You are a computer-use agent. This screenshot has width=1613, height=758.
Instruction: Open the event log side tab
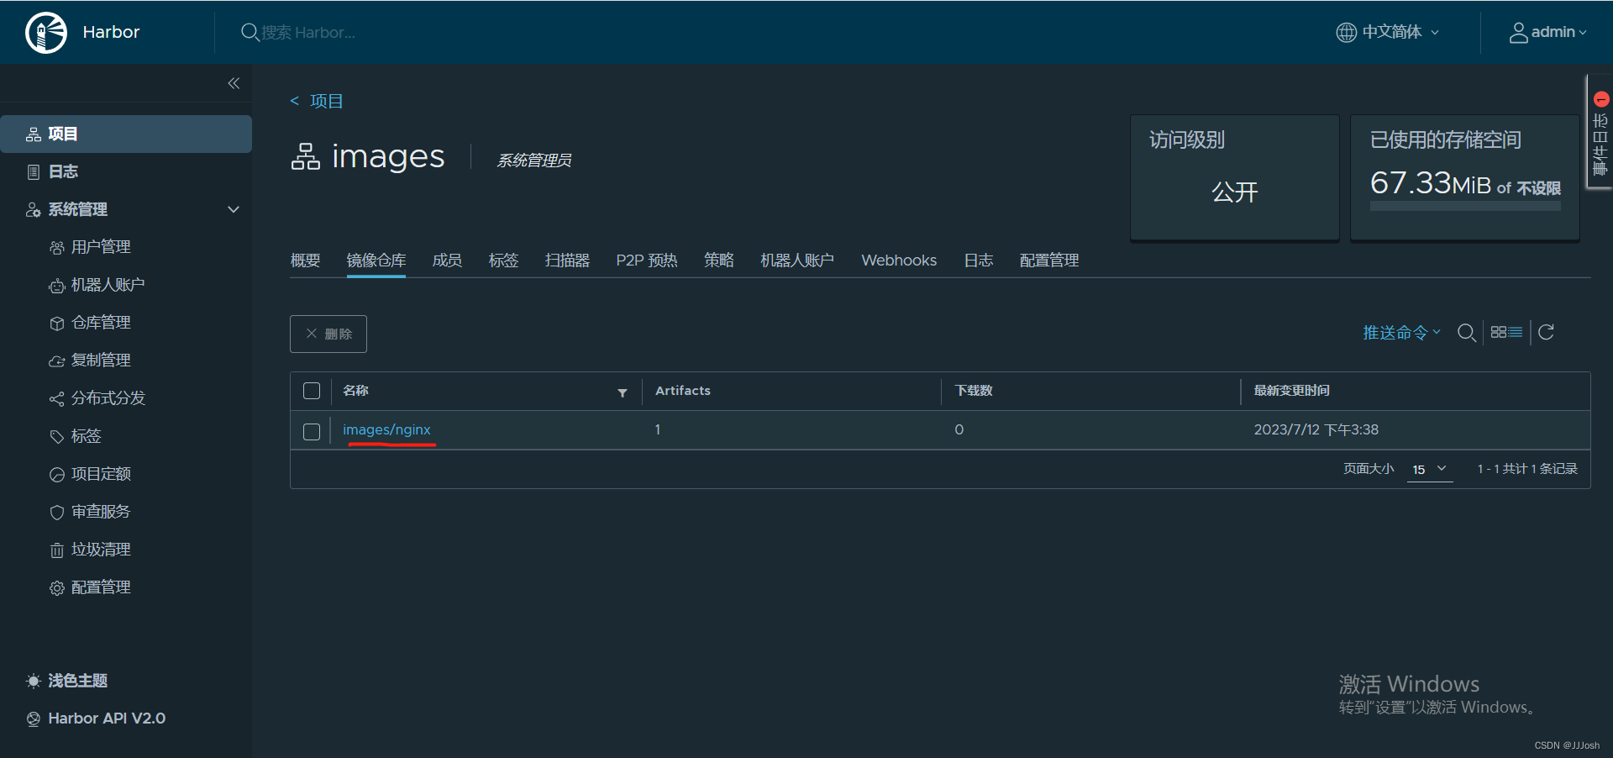[1600, 133]
